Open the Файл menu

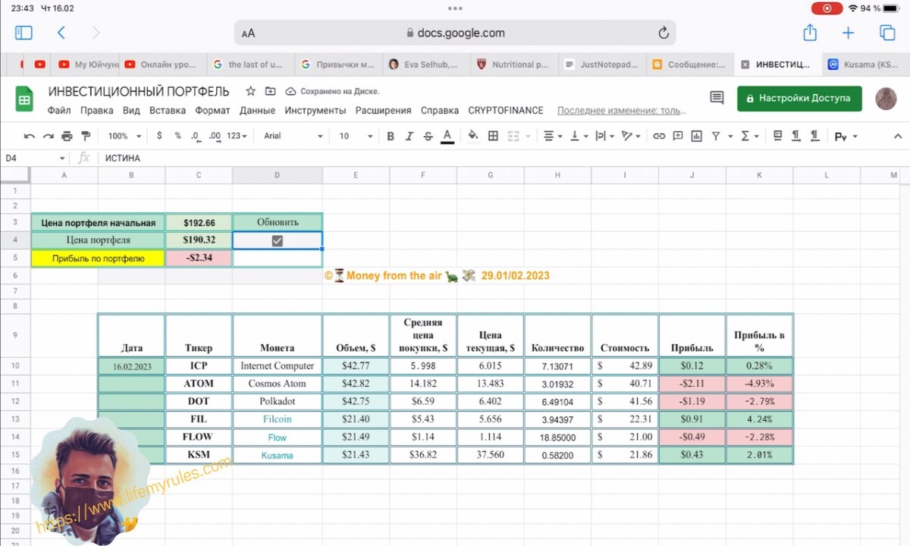pyautogui.click(x=59, y=110)
